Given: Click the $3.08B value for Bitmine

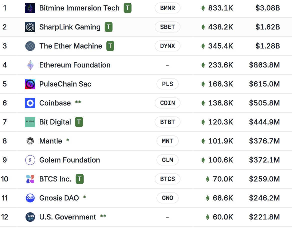Looking at the screenshot, I should click(267, 8).
